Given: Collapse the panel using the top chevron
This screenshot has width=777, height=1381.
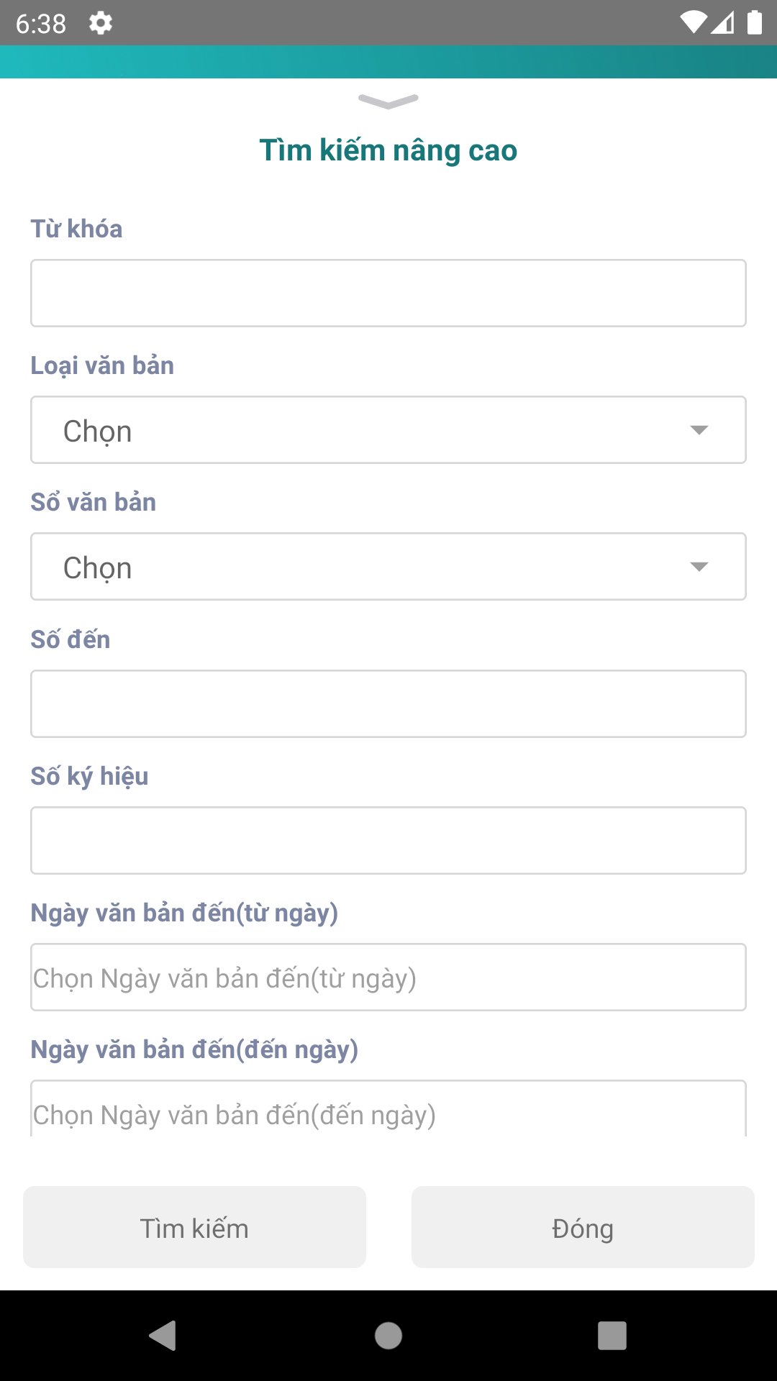Looking at the screenshot, I should tap(388, 102).
